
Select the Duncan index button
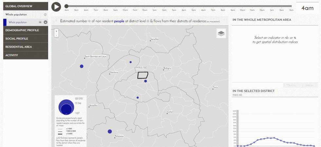click(292, 85)
